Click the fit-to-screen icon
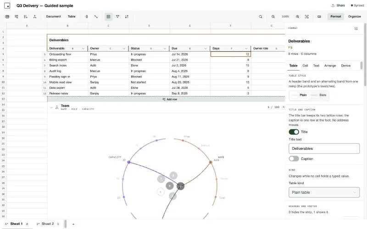 [x=306, y=16]
